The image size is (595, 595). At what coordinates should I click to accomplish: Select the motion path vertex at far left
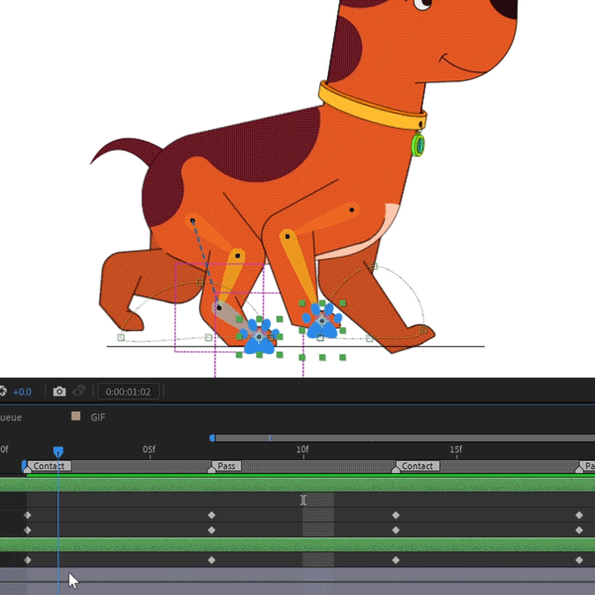pos(121,337)
